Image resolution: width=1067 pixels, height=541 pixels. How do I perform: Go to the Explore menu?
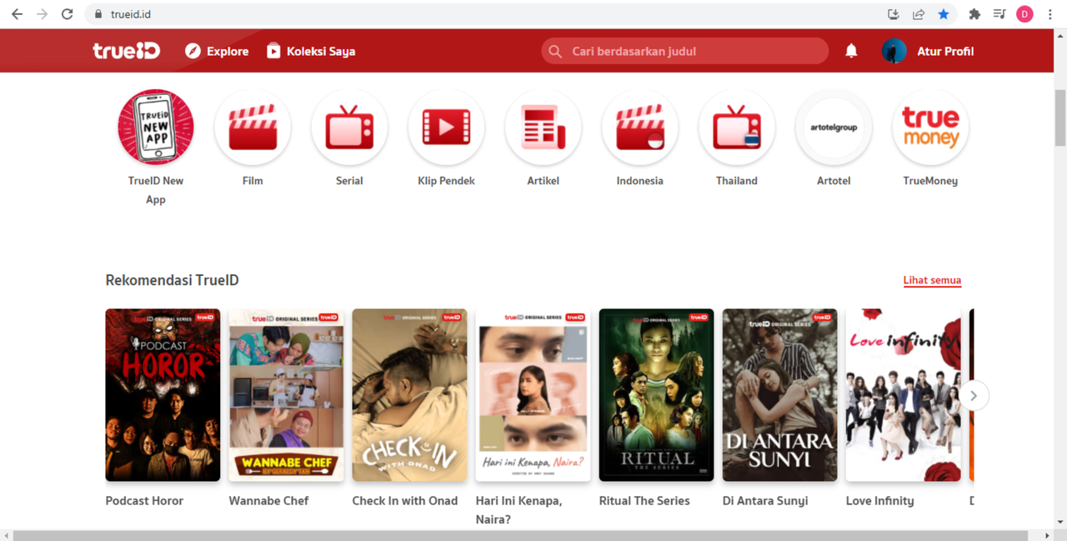tap(217, 51)
